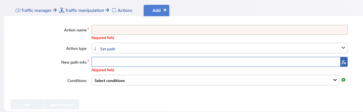
Task: Close the Add tab with the X
Action: click(x=165, y=10)
